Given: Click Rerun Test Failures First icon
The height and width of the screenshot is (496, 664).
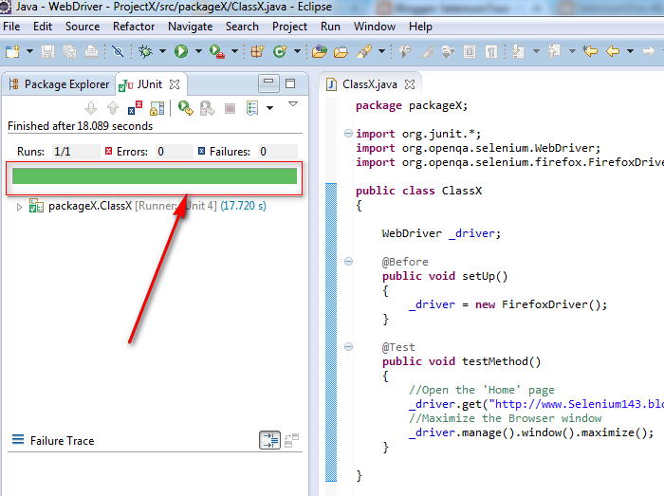Looking at the screenshot, I should click(x=208, y=108).
